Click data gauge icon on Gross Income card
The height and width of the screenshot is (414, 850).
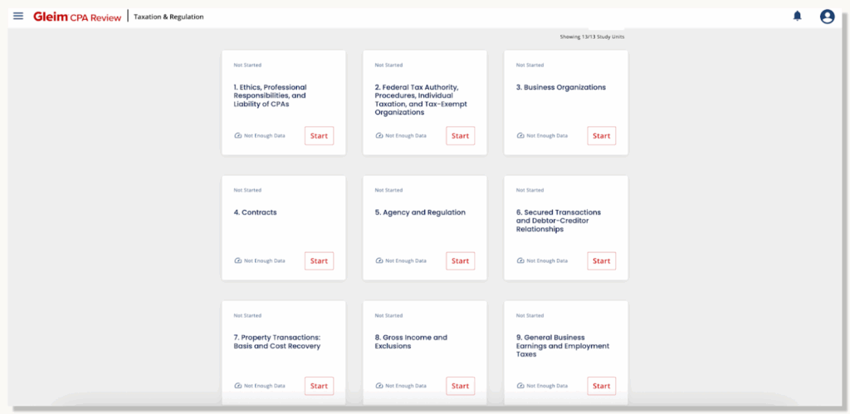pos(379,386)
